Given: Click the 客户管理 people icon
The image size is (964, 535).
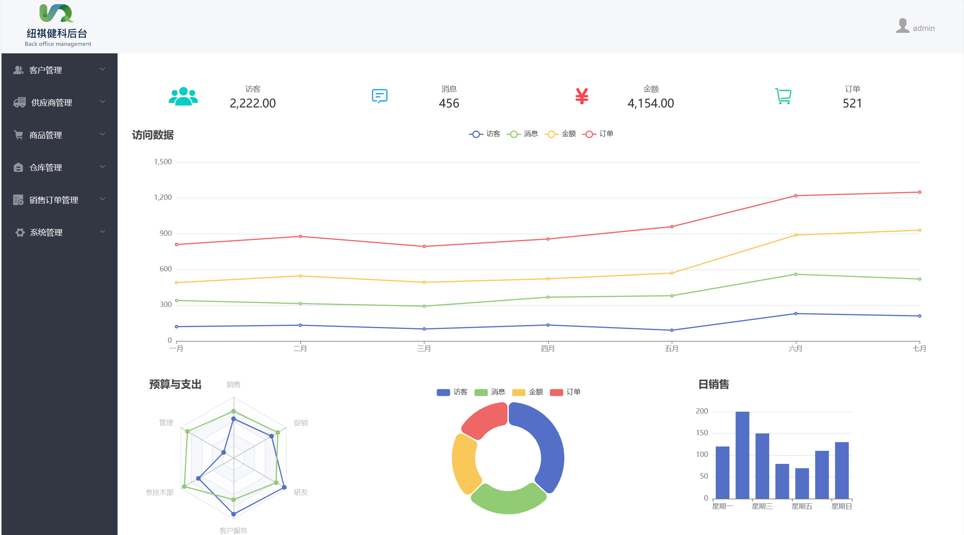Looking at the screenshot, I should 18,70.
